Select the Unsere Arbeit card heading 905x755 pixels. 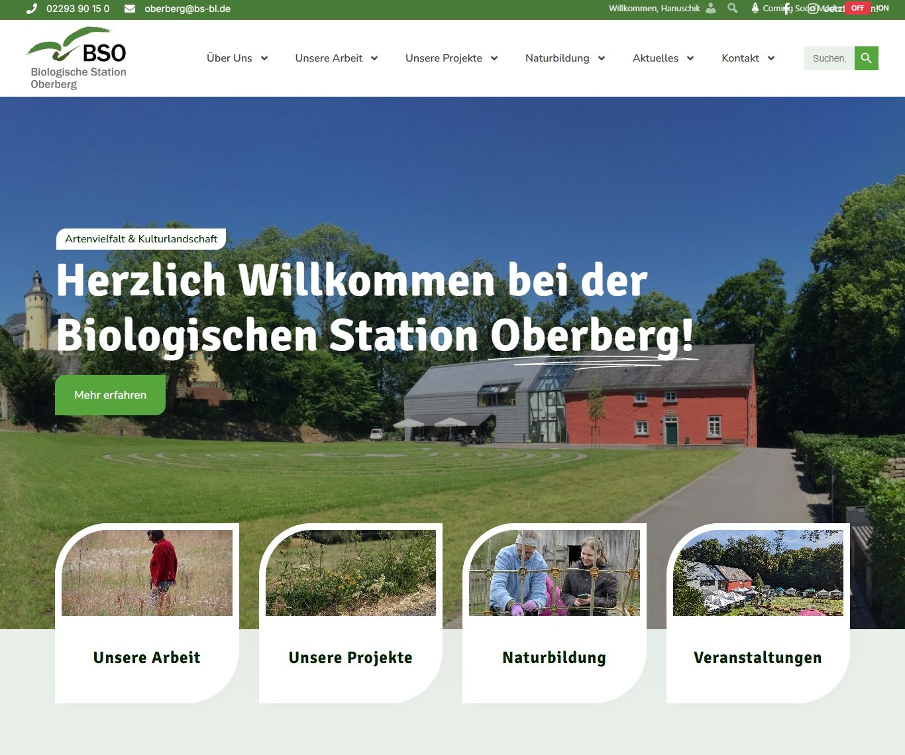point(146,658)
